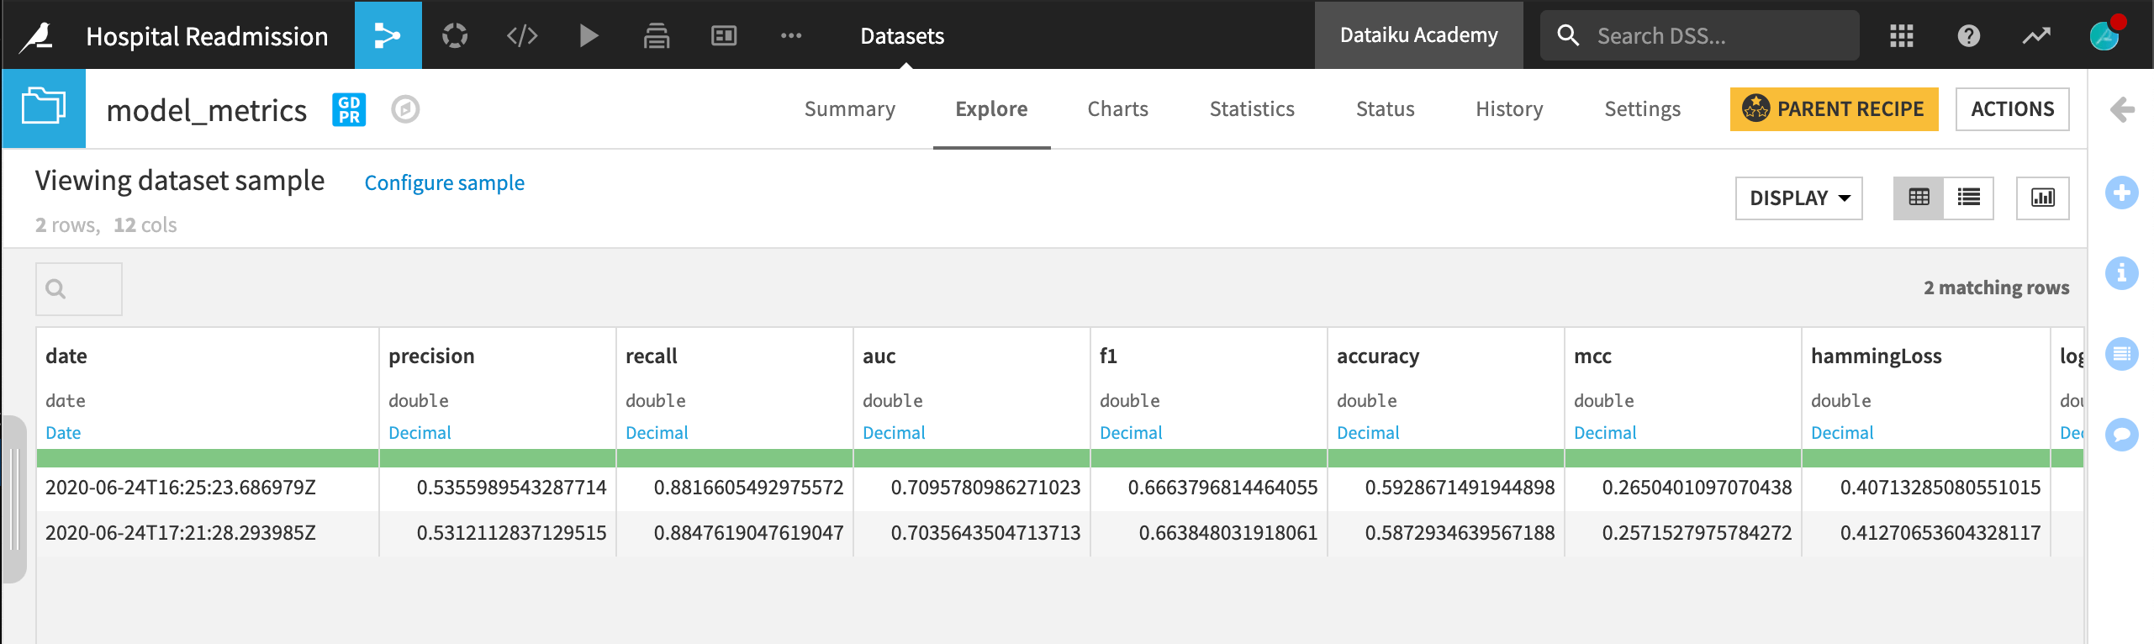Select mcc value 0.2650401097070438

(x=1683, y=488)
